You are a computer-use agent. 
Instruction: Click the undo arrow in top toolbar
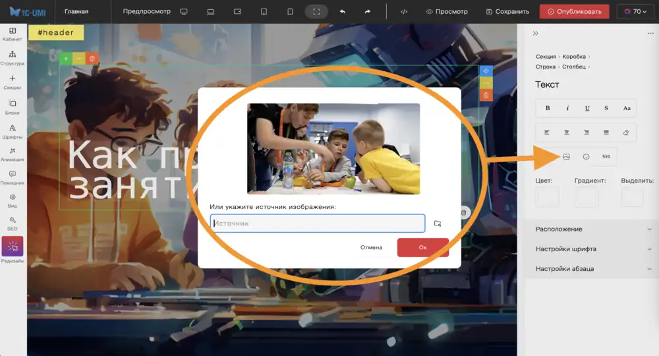point(342,11)
